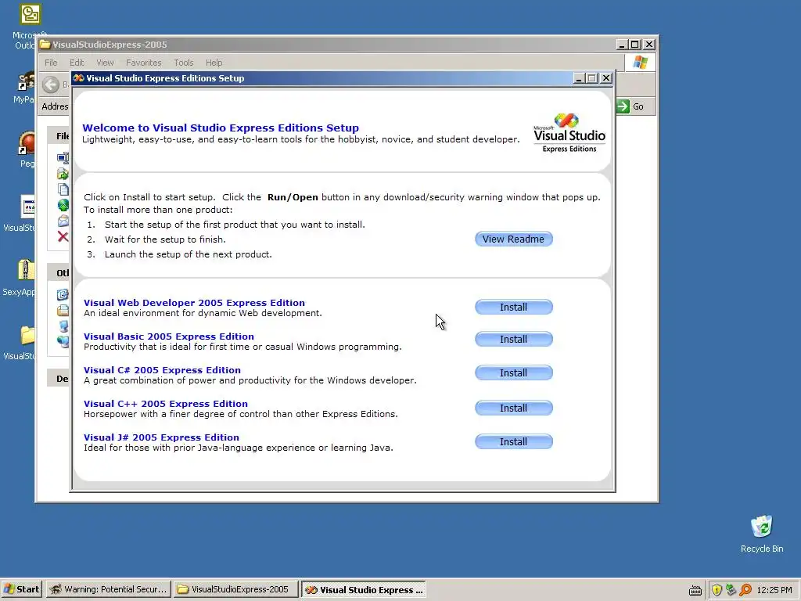801x601 pixels.
Task: Switch to VisualStudioExpress-2005 taskbar item
Action: (235, 589)
